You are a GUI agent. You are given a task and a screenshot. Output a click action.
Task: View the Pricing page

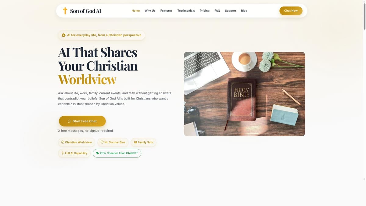point(205,11)
